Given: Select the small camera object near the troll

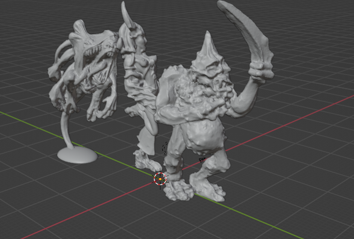Looking at the screenshot, I should coord(202,160).
